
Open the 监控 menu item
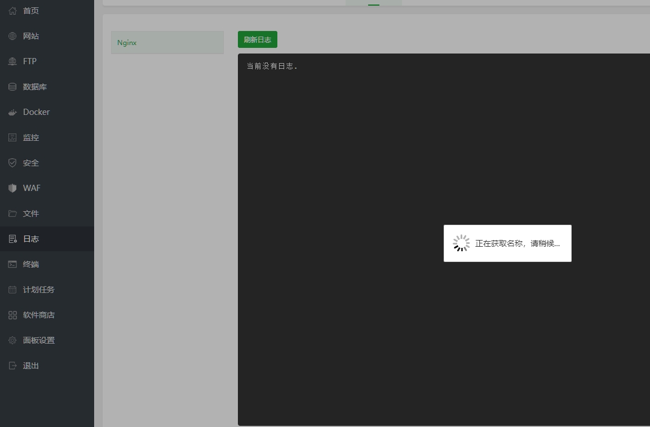pos(30,137)
